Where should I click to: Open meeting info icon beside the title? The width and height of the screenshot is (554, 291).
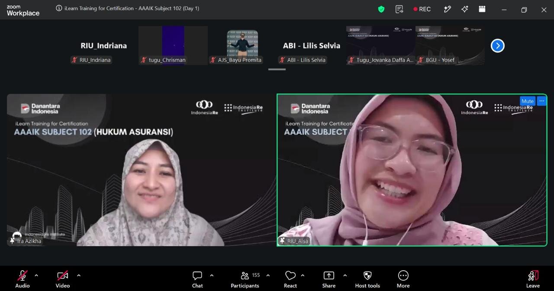(59, 8)
